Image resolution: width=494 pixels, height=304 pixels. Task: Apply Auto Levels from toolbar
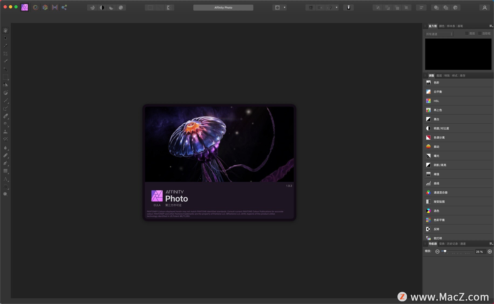pyautogui.click(x=92, y=8)
